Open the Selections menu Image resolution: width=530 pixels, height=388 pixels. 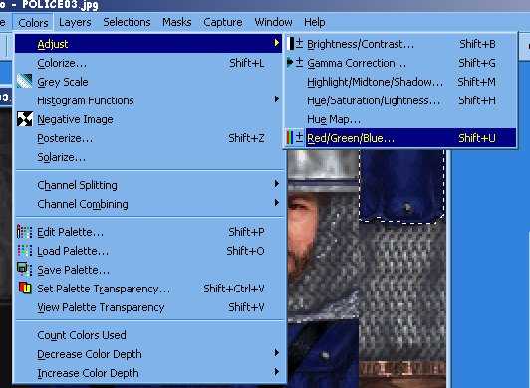(x=127, y=22)
